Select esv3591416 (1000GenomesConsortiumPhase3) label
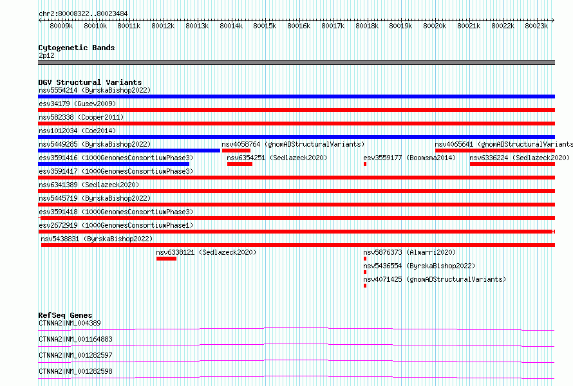This screenshot has width=573, height=386. pos(116,158)
